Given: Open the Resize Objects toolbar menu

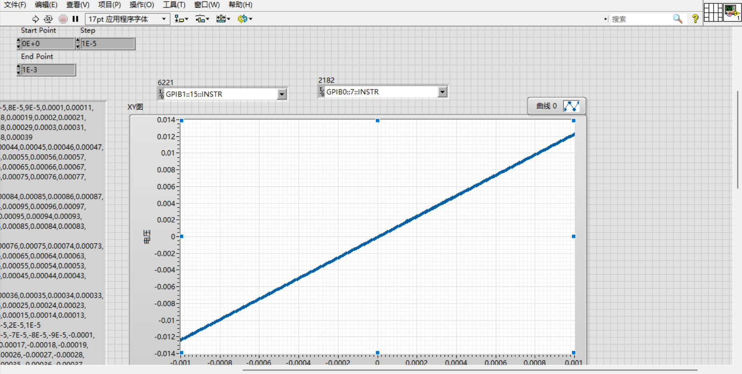Looking at the screenshot, I should 223,19.
